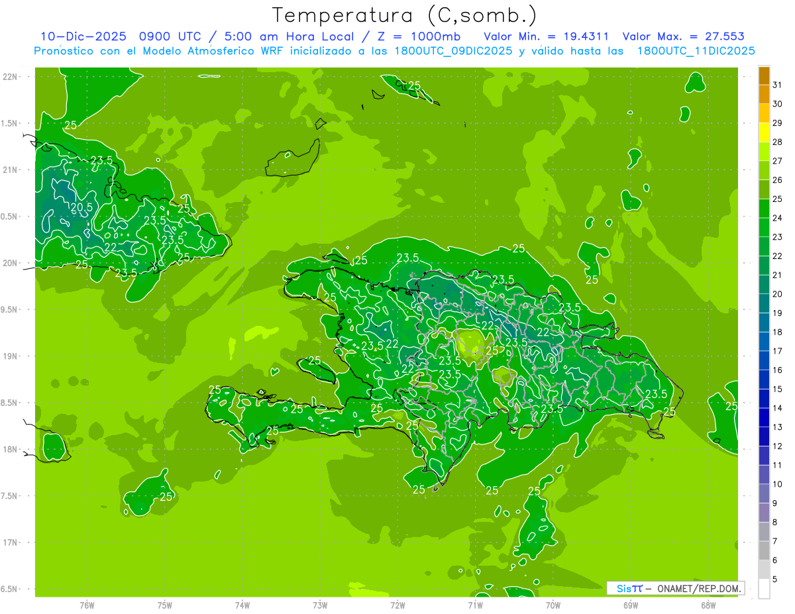Viewport: 795px width, 614px height.
Task: Click the '19N' latitude axis label
Action: point(11,356)
